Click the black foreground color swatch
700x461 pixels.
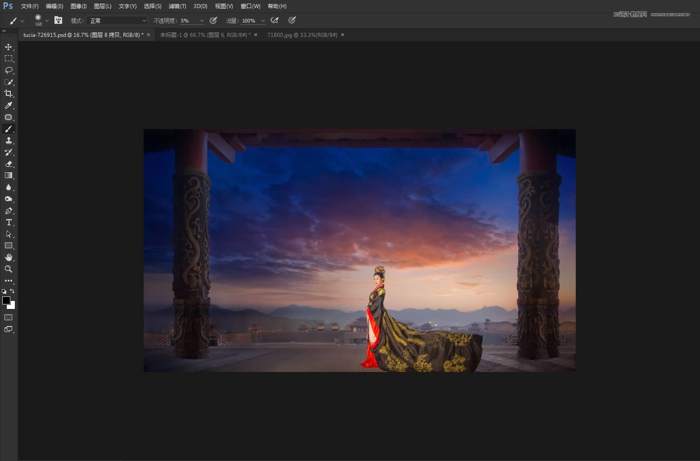tap(6, 300)
